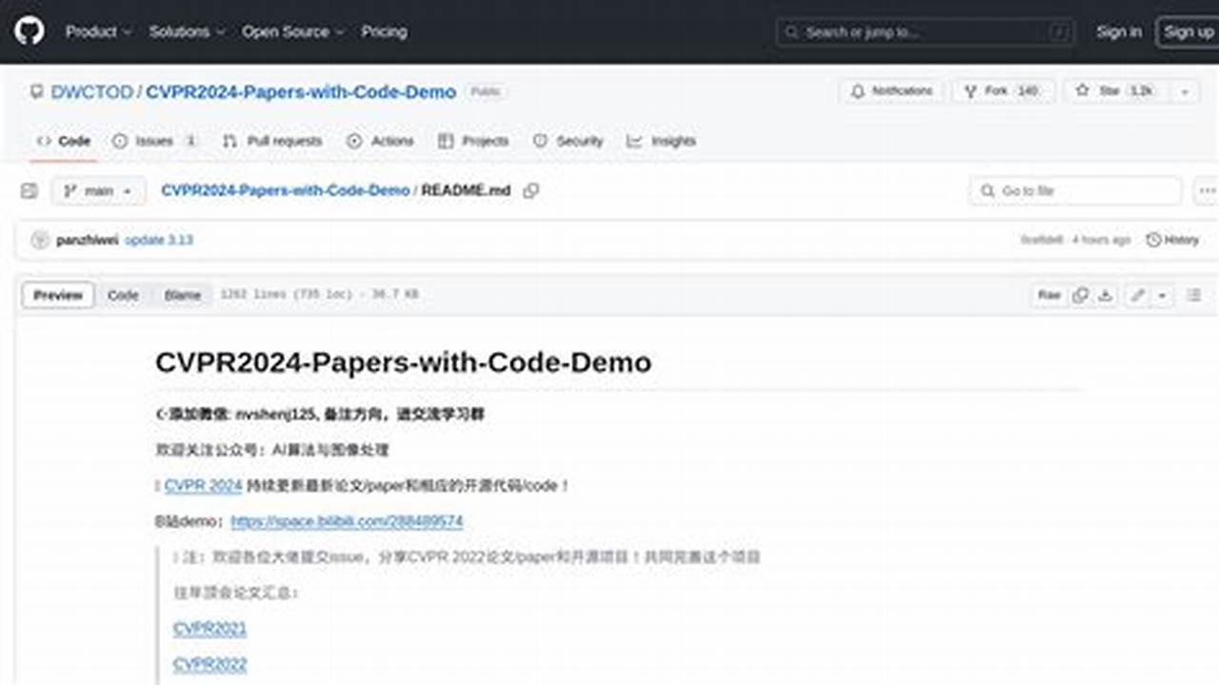1219x685 pixels.
Task: Open the CVPR2021 link
Action: point(209,628)
